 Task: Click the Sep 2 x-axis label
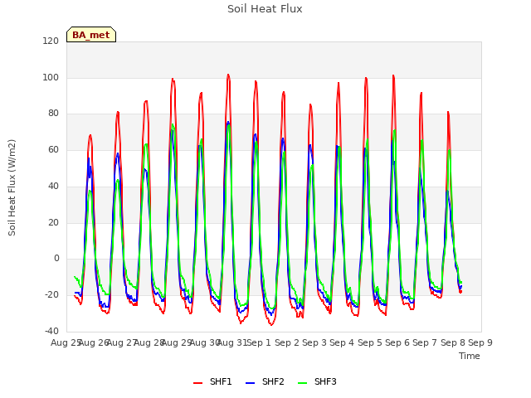pos(287,342)
